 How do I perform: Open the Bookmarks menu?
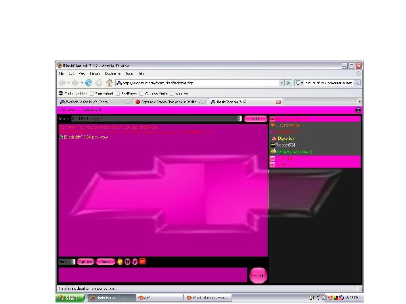pos(113,73)
